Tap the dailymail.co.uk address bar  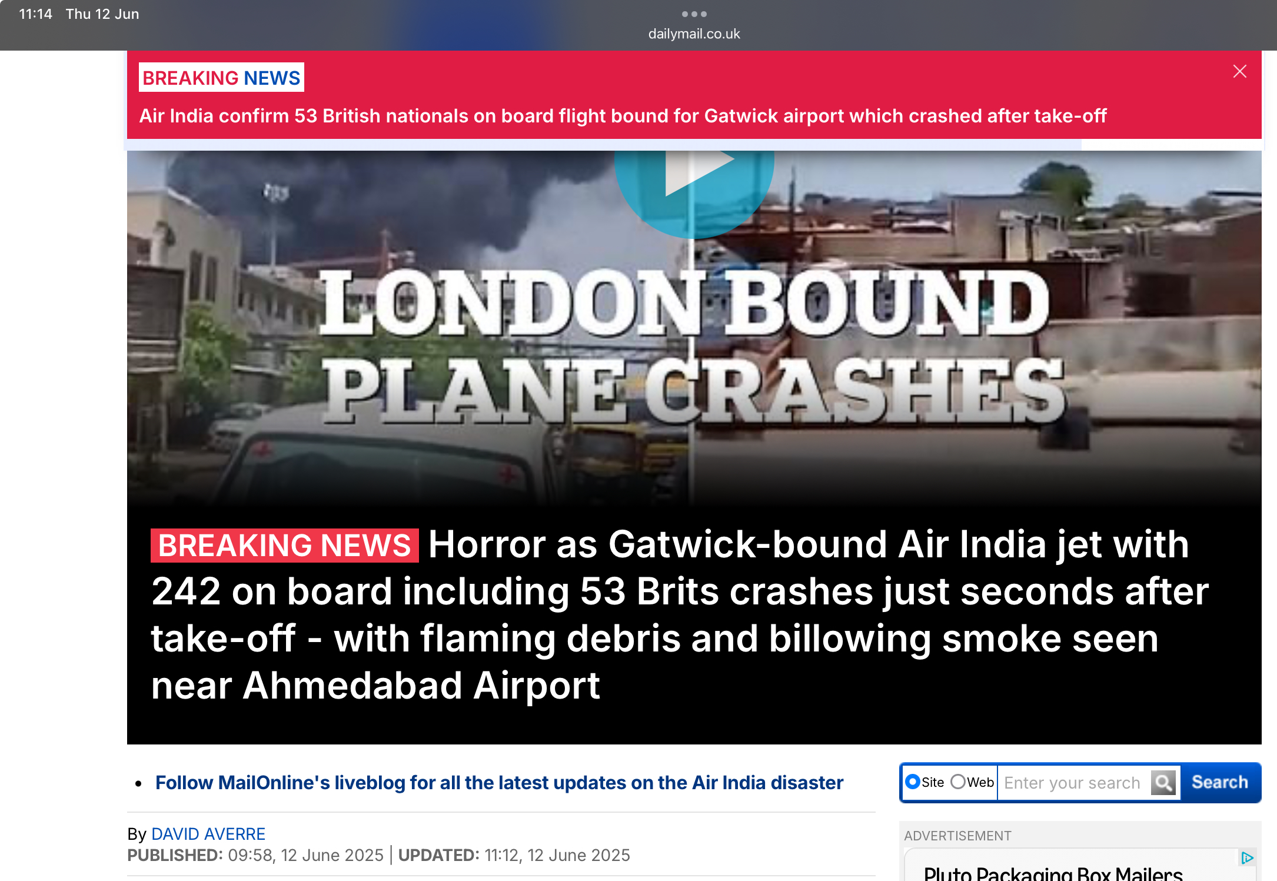coord(694,34)
